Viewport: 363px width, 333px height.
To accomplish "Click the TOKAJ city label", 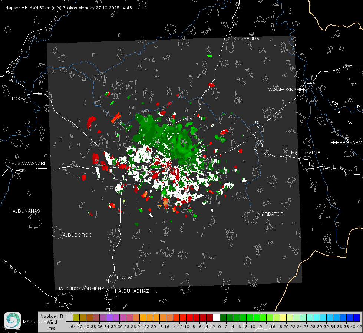I will (x=18, y=99).
